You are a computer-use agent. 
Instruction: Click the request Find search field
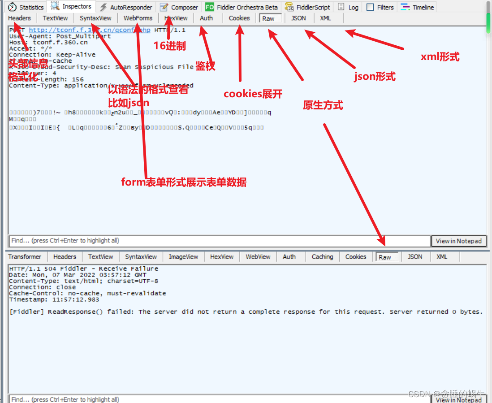click(219, 241)
